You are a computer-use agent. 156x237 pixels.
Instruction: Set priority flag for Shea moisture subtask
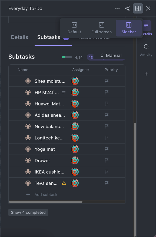pyautogui.click(x=107, y=81)
